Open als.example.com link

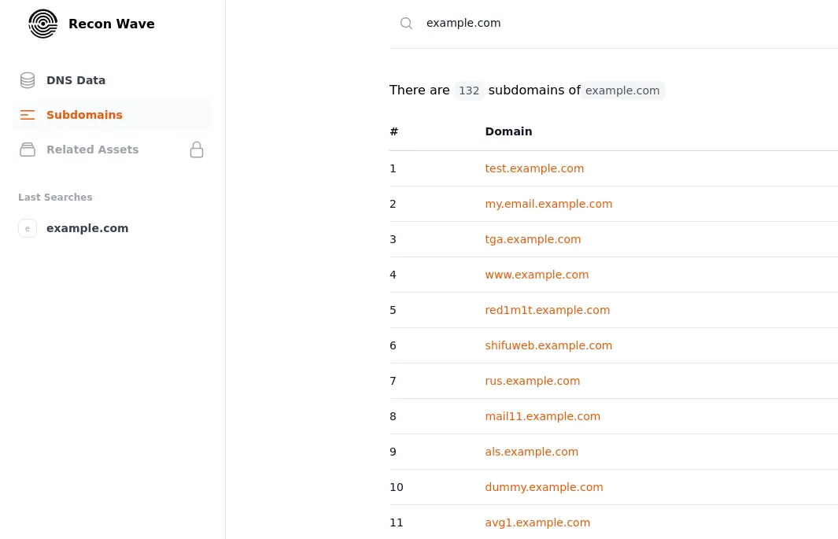(531, 452)
